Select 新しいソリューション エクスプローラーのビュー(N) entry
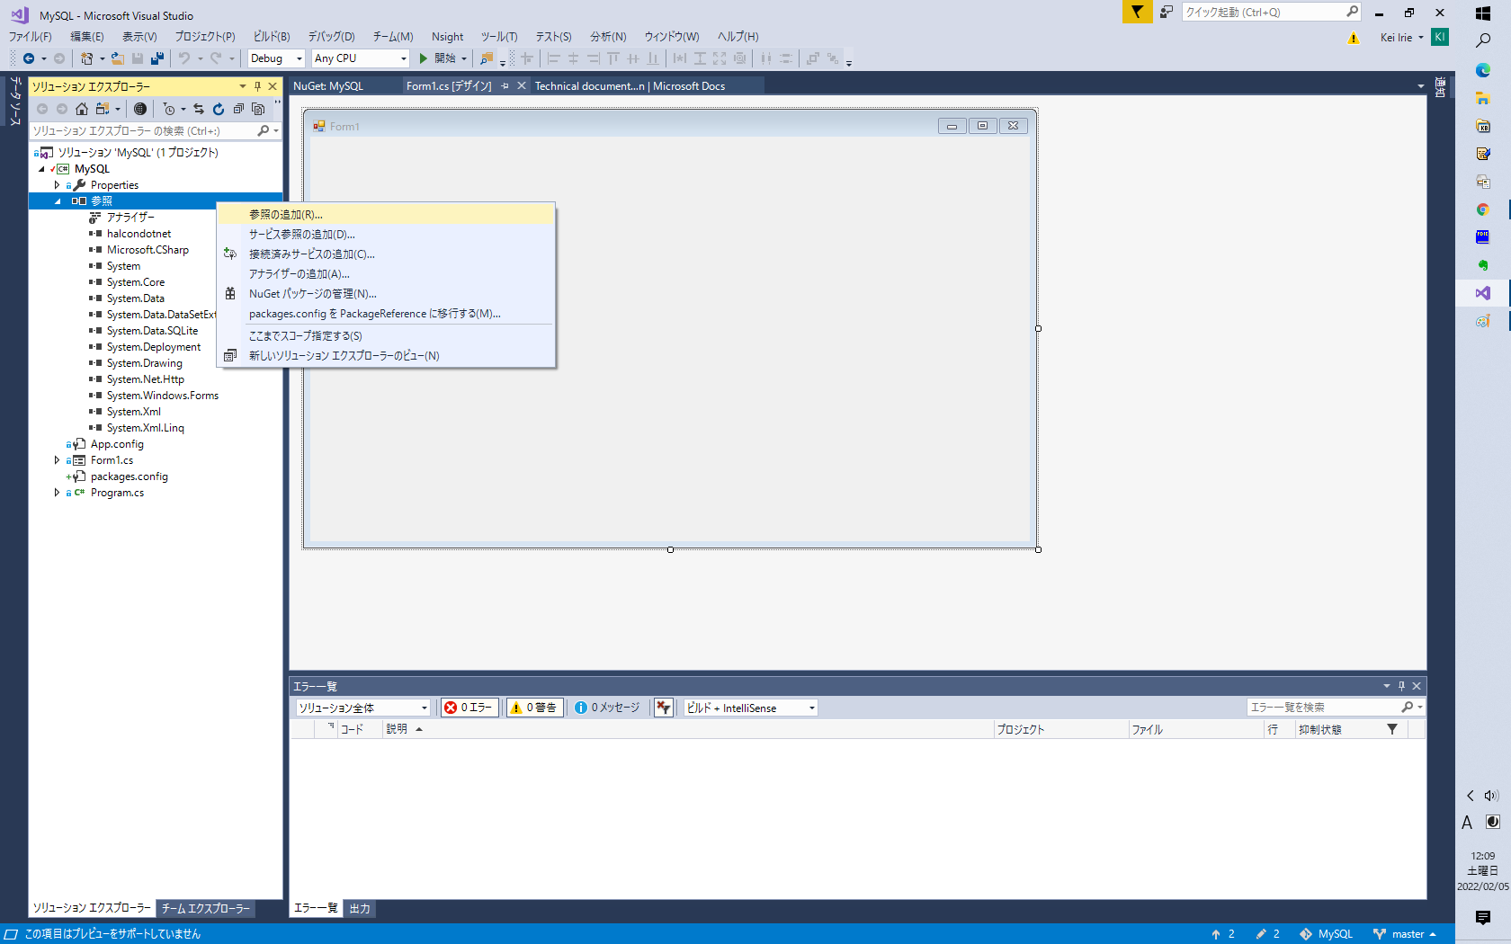The width and height of the screenshot is (1511, 944). (x=387, y=356)
